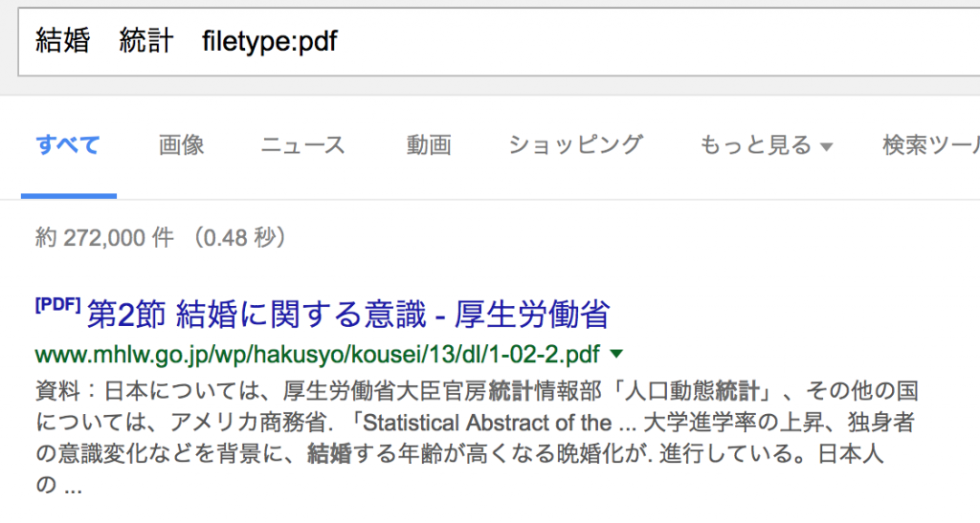The image size is (980, 523).
Task: Show 動画 search results
Action: pyautogui.click(x=428, y=145)
